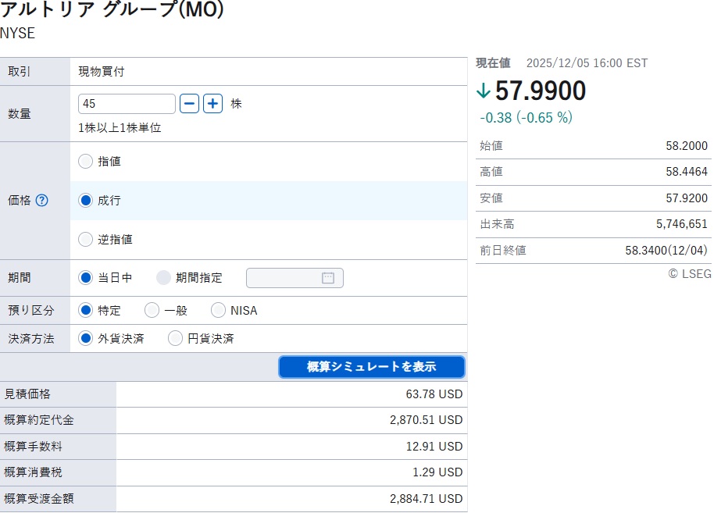Open the price help question mark icon

coord(42,200)
